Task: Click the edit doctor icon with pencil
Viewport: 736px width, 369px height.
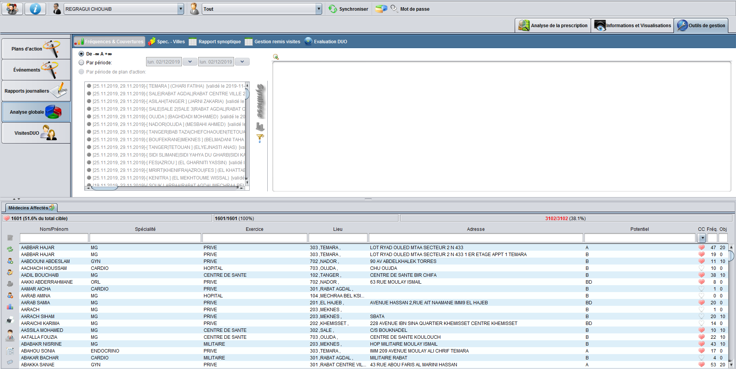Action: click(10, 273)
